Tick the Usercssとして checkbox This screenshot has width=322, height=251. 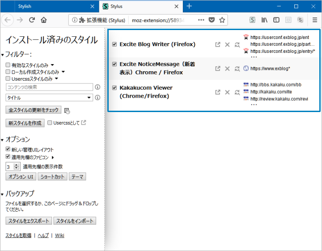50,123
